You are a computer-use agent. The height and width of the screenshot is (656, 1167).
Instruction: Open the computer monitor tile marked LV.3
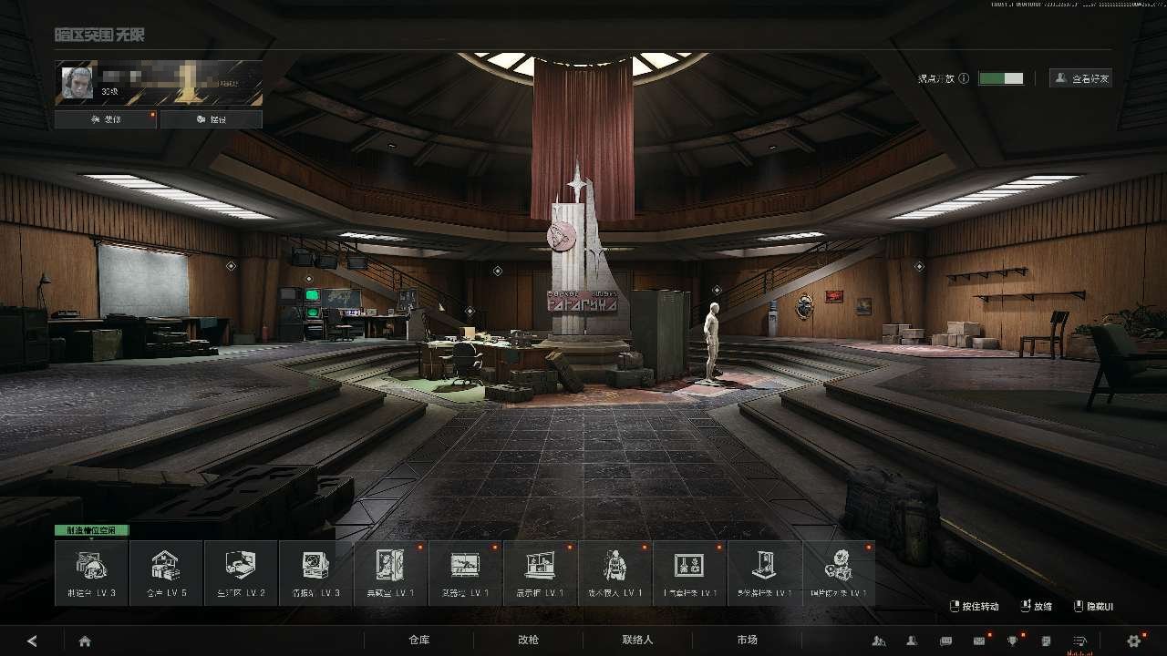(x=316, y=573)
